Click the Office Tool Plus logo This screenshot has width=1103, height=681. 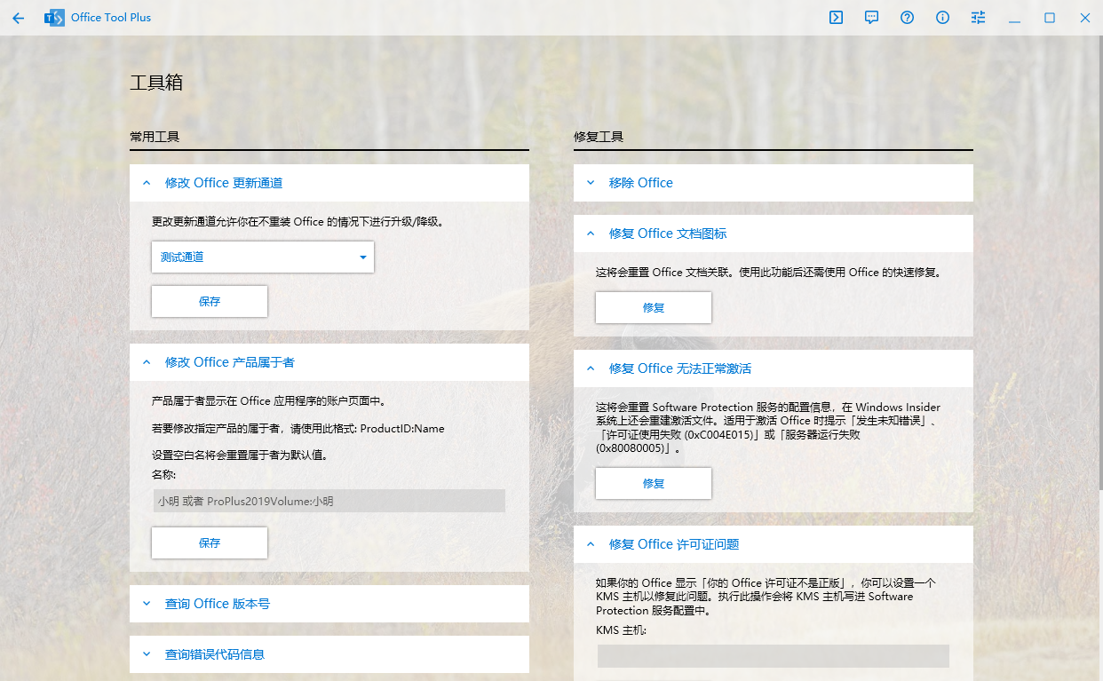[x=55, y=18]
